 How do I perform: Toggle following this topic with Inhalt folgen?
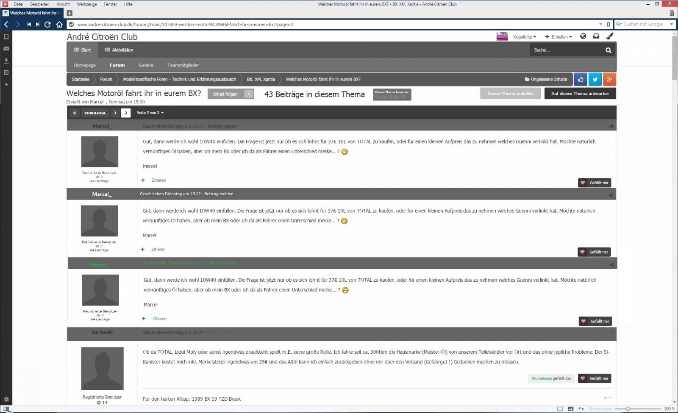tap(231, 94)
